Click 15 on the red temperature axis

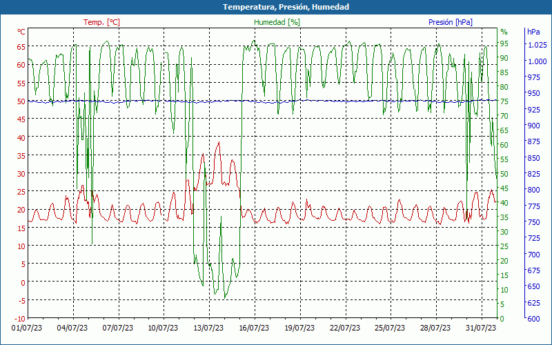click(x=21, y=228)
